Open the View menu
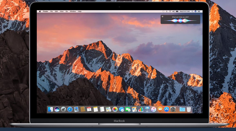Screen dimensions: 236x131 [x=62, y=11]
